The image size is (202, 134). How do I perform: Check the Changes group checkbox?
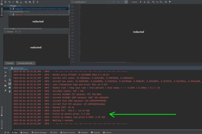click(x=8, y=6)
